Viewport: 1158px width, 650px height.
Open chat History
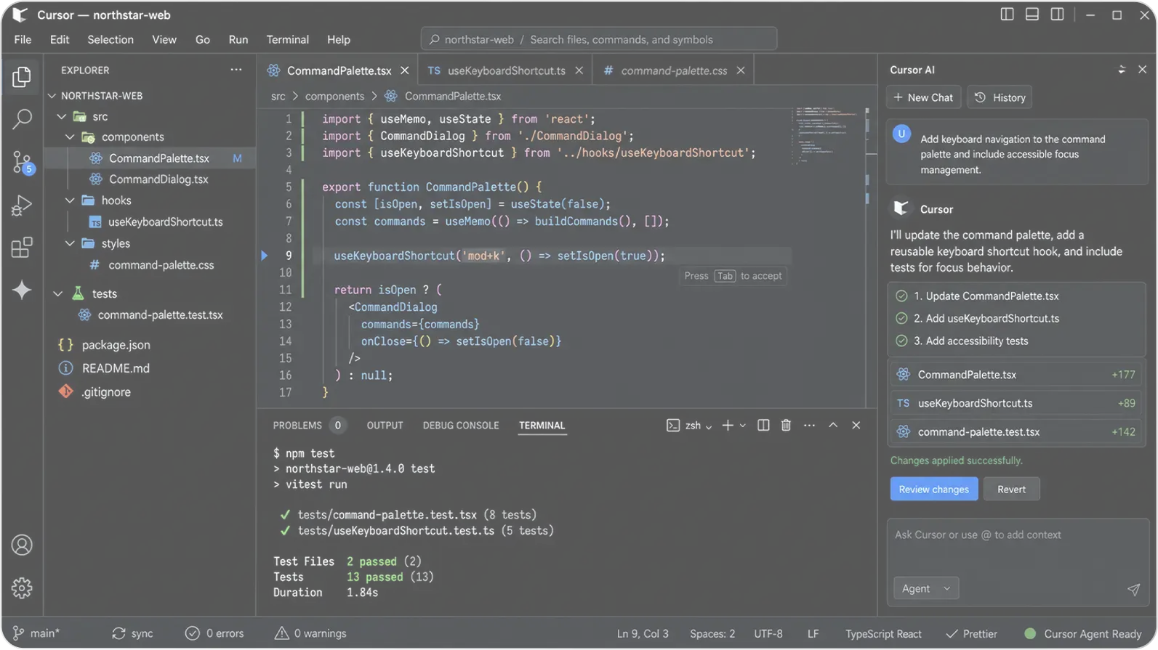(1000, 97)
